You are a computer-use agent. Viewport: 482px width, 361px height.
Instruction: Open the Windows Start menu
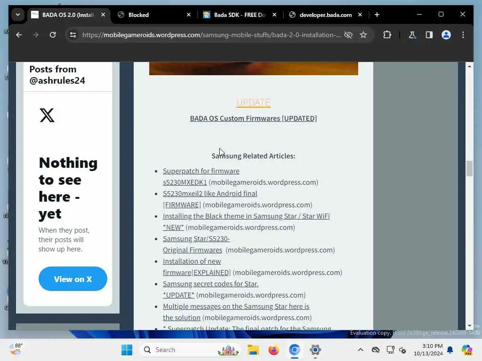[127, 350]
